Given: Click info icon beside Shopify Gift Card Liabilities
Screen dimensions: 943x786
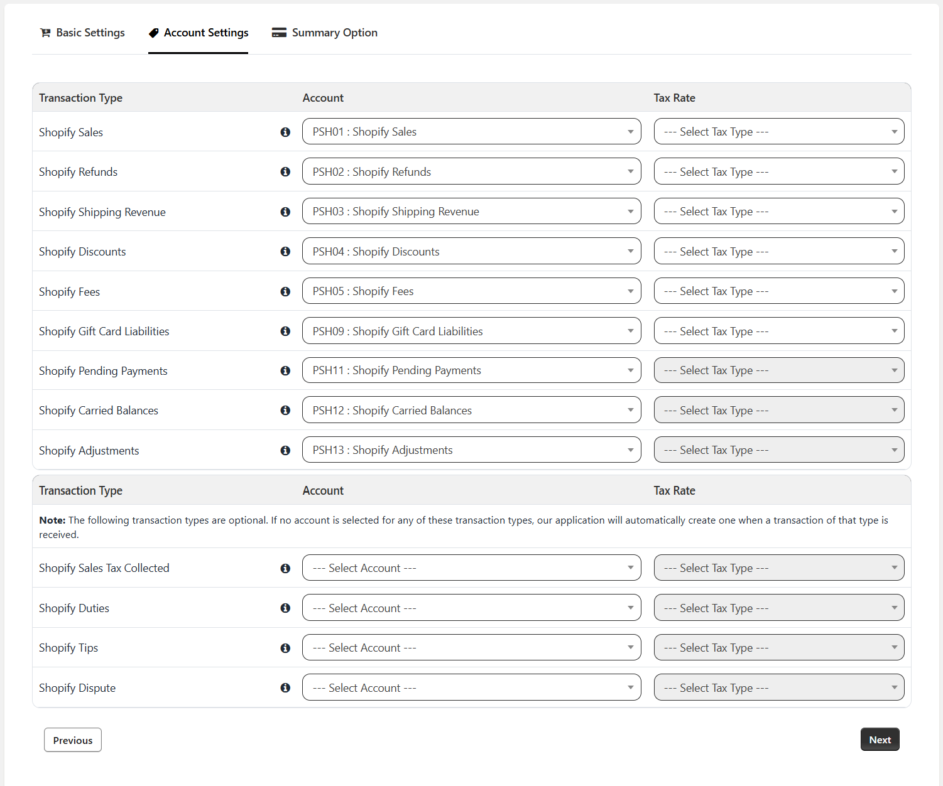Looking at the screenshot, I should coord(285,331).
